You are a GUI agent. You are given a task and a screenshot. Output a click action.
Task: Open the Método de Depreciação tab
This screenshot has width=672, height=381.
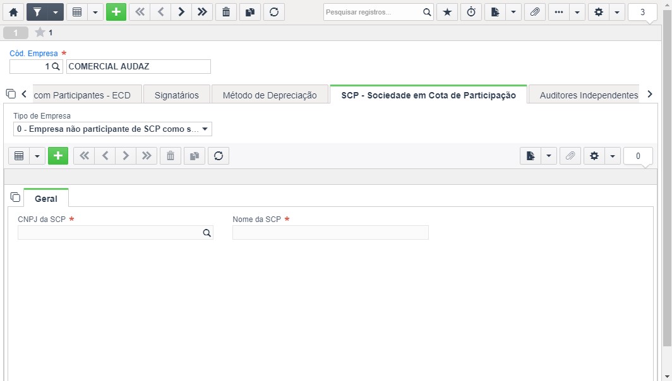(270, 95)
